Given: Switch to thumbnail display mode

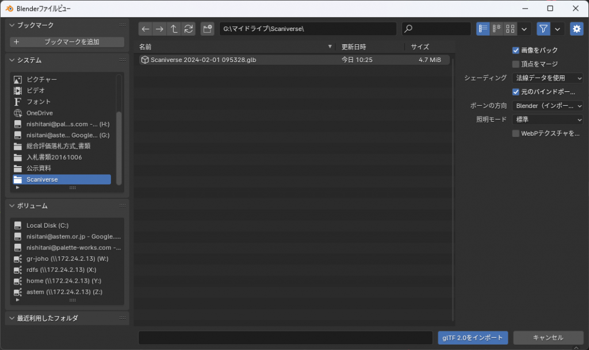Looking at the screenshot, I should pyautogui.click(x=510, y=29).
